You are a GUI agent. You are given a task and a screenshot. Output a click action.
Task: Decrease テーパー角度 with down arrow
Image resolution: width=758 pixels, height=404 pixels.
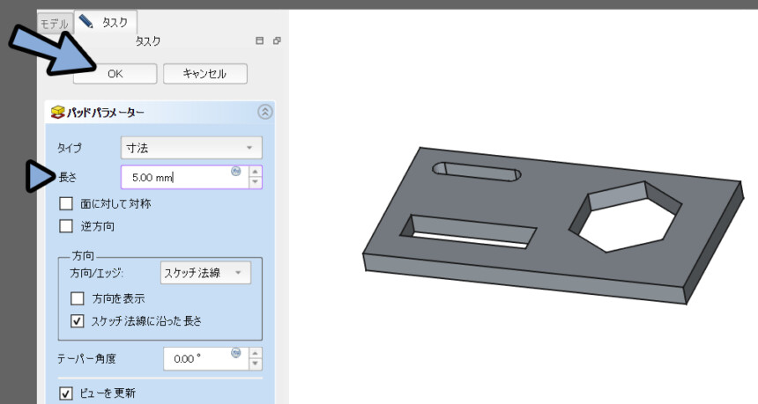tap(256, 364)
